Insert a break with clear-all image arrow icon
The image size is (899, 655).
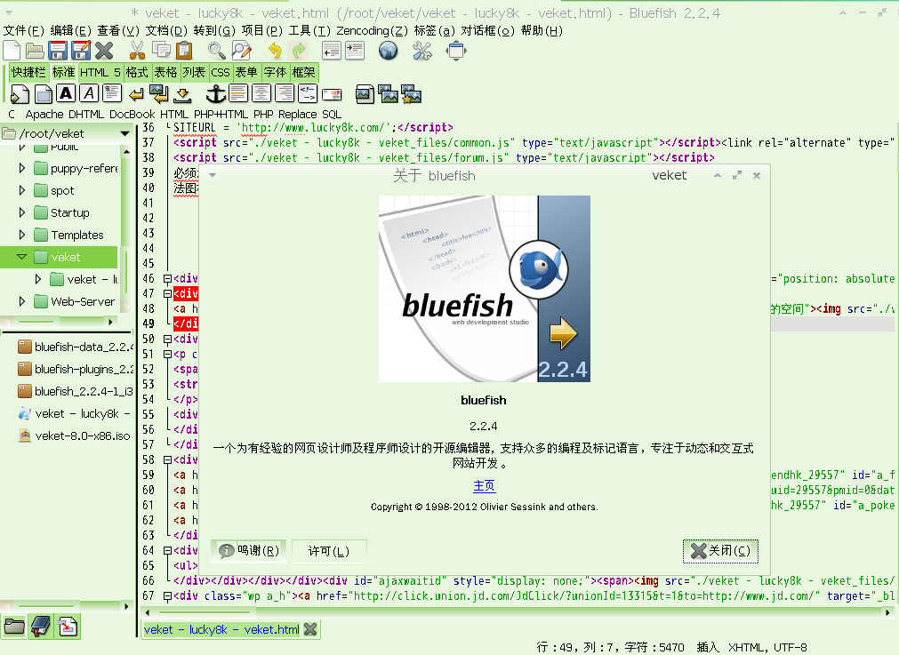[159, 93]
